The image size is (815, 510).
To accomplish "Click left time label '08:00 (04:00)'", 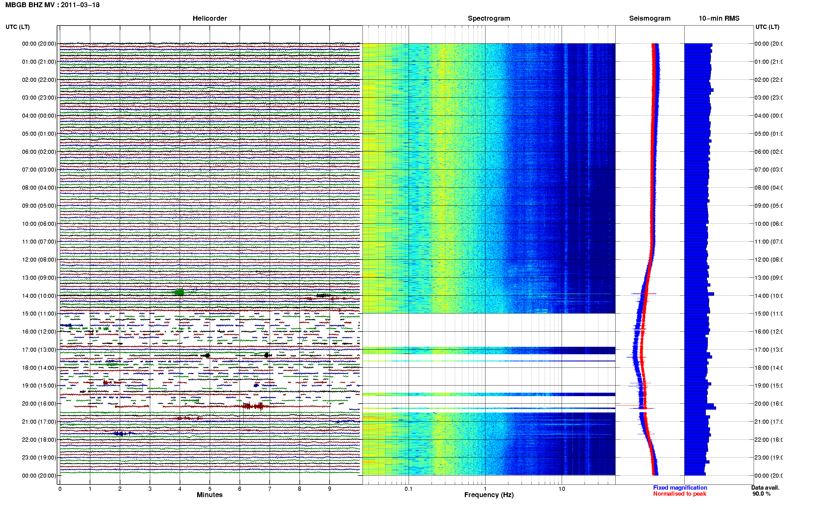I will point(39,188).
